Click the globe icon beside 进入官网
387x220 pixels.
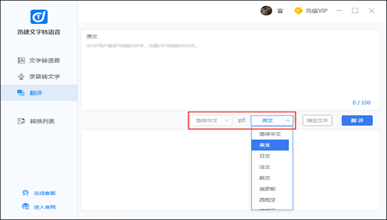pyautogui.click(x=25, y=206)
